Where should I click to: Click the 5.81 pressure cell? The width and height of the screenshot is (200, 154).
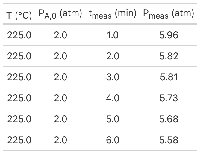click(x=169, y=77)
